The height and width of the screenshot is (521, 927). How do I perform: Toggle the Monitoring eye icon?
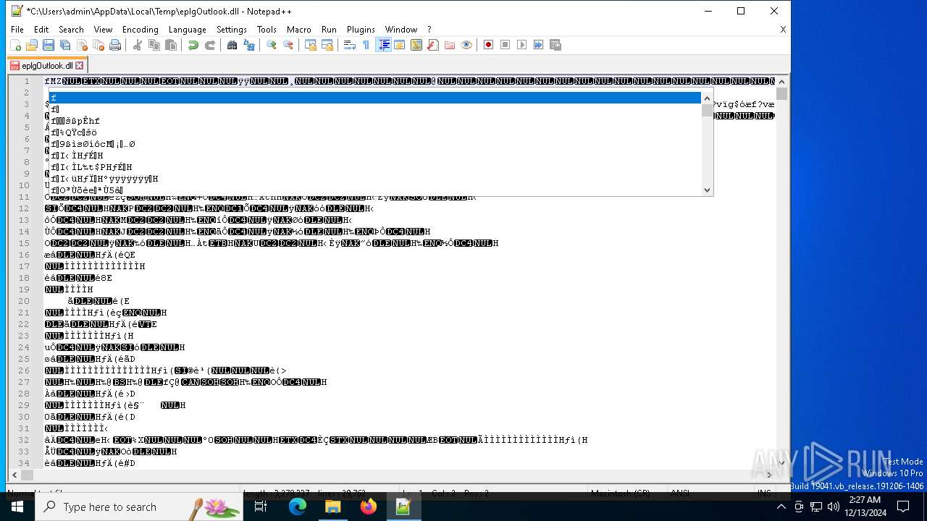[x=466, y=45]
